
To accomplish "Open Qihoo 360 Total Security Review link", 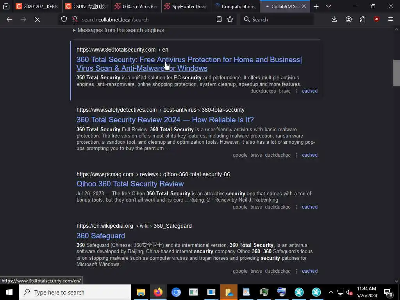I will click(130, 184).
